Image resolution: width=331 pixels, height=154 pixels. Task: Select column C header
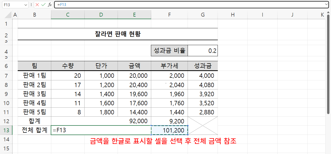pos(68,15)
